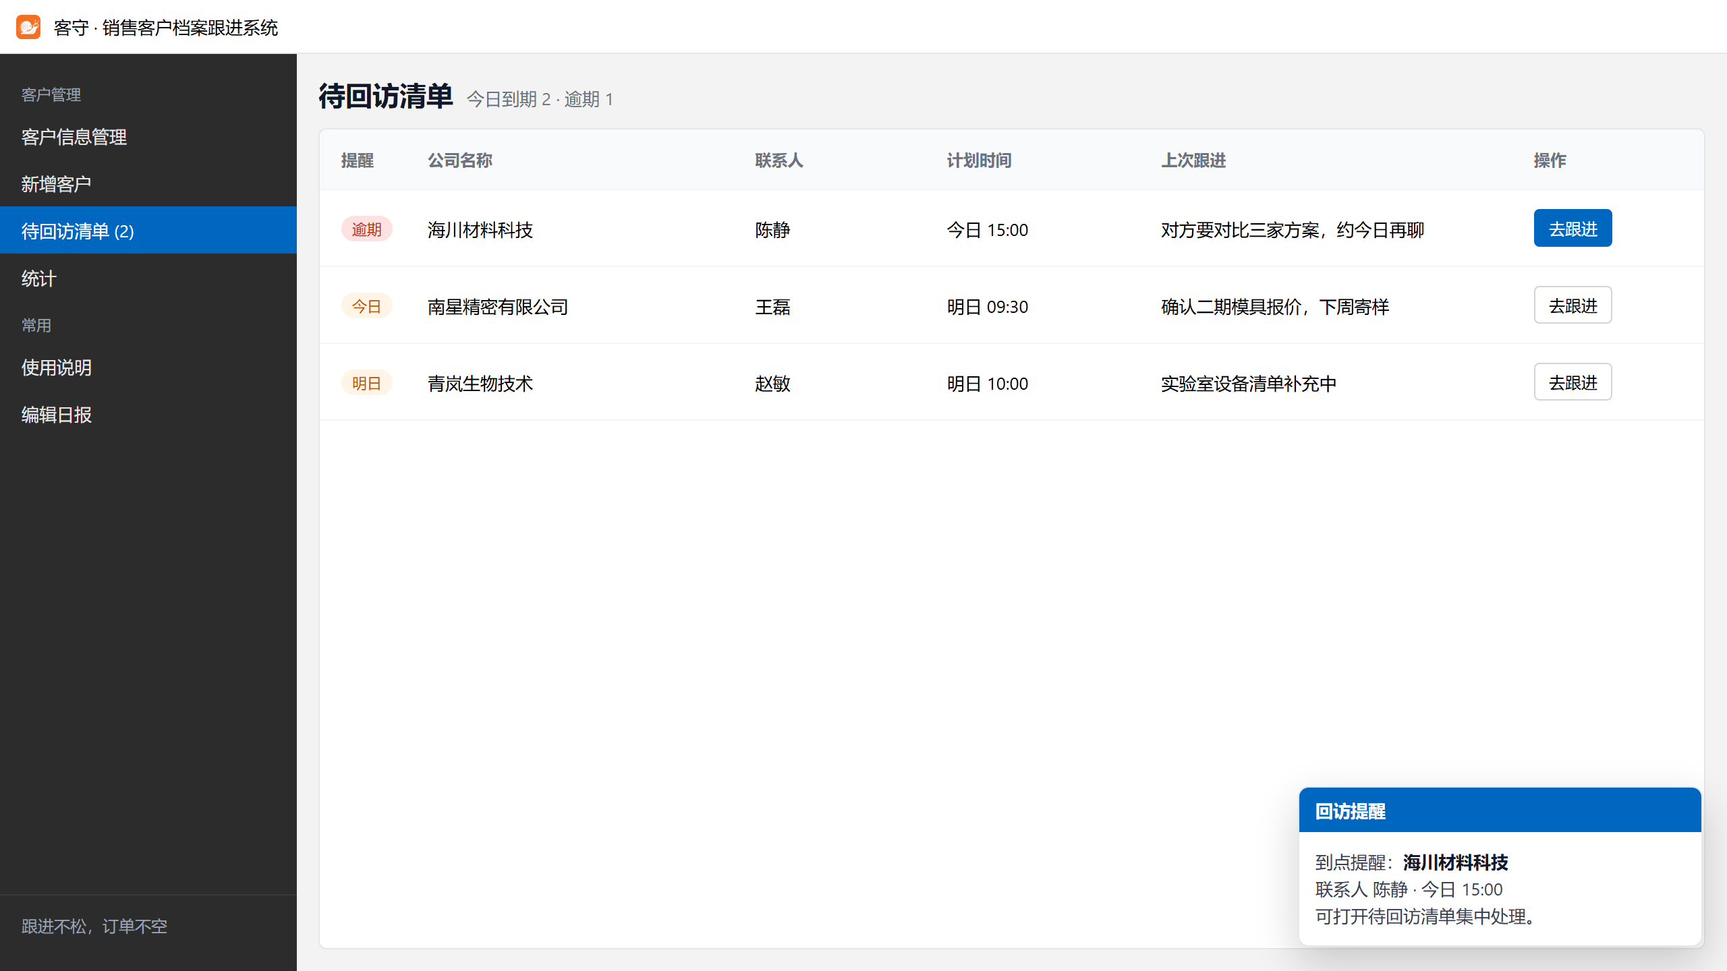The height and width of the screenshot is (971, 1727).
Task: Open 编辑日报 in the sidebar
Action: pyautogui.click(x=148, y=415)
